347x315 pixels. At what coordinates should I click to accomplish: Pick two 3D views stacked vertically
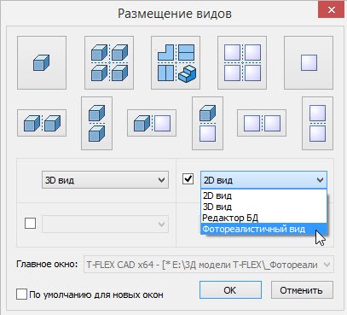97,123
